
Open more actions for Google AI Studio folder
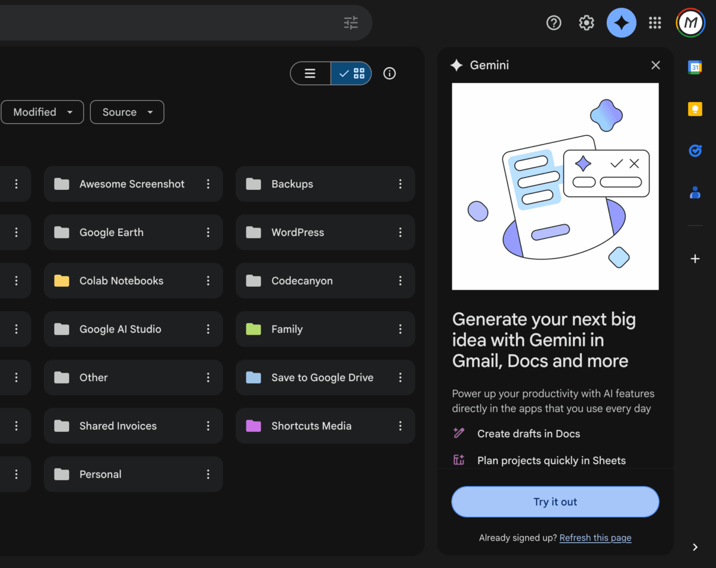pos(208,329)
